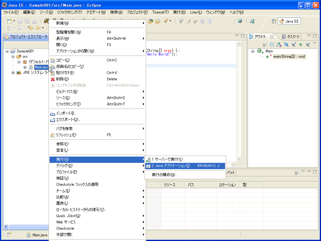This screenshot has height=241, width=321.
Task: Select the src folder in Project Explorer
Action: tap(25, 56)
